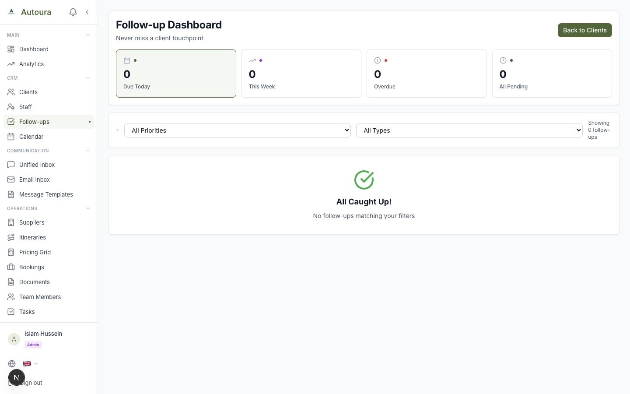Image resolution: width=630 pixels, height=394 pixels.
Task: Click the Pricing Grid calculator icon
Action: 11,252
